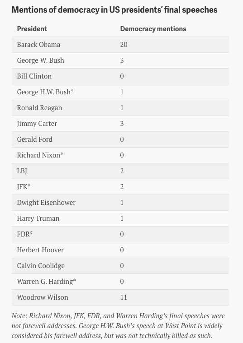
Task: Click the chart title about democracy mentions
Action: tap(114, 10)
